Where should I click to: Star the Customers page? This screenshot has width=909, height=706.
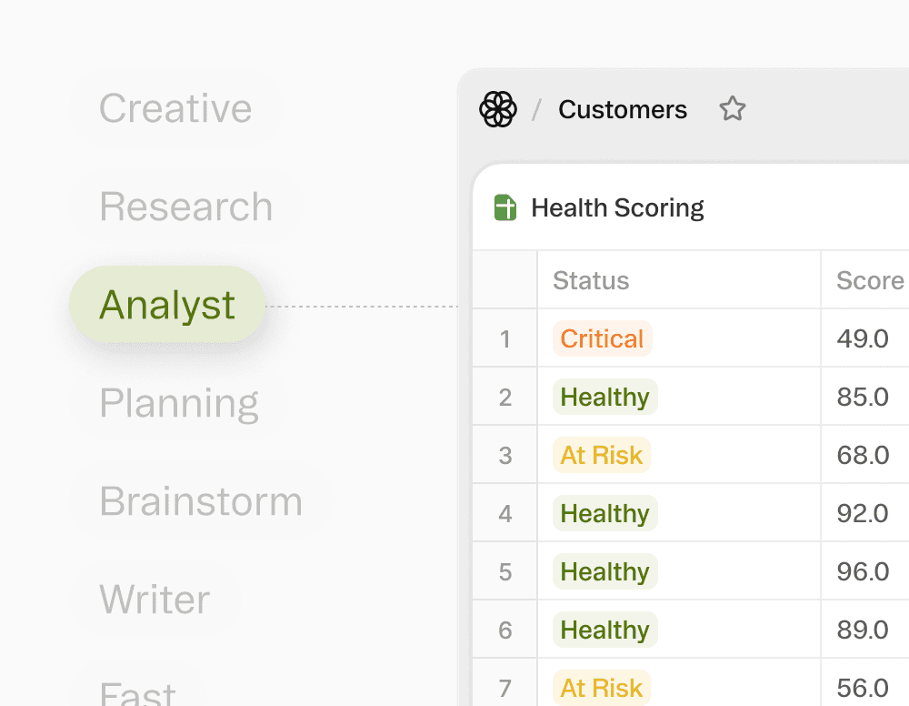click(x=733, y=110)
